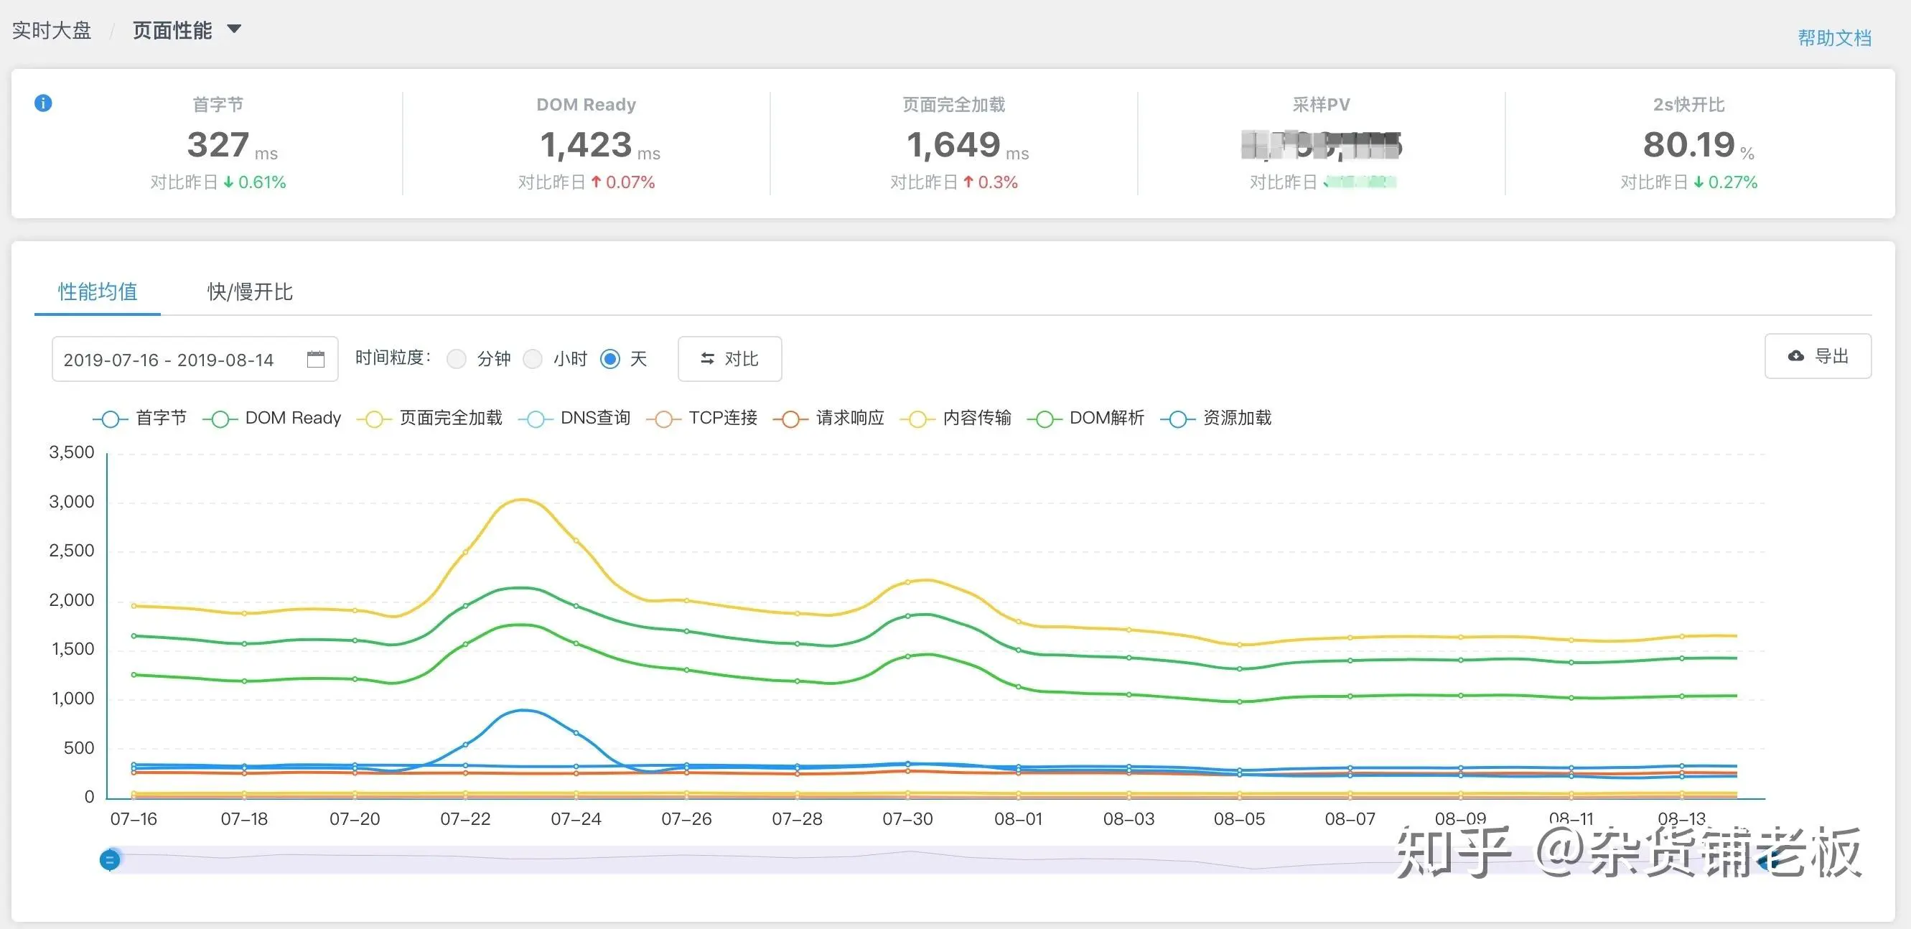The height and width of the screenshot is (929, 1911).
Task: Click the 对比 compare button
Action: (729, 359)
